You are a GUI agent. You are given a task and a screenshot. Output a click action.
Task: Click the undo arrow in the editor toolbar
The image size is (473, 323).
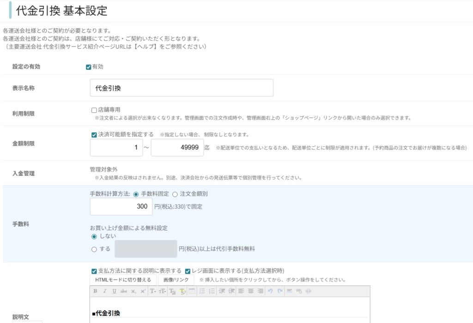(270, 291)
